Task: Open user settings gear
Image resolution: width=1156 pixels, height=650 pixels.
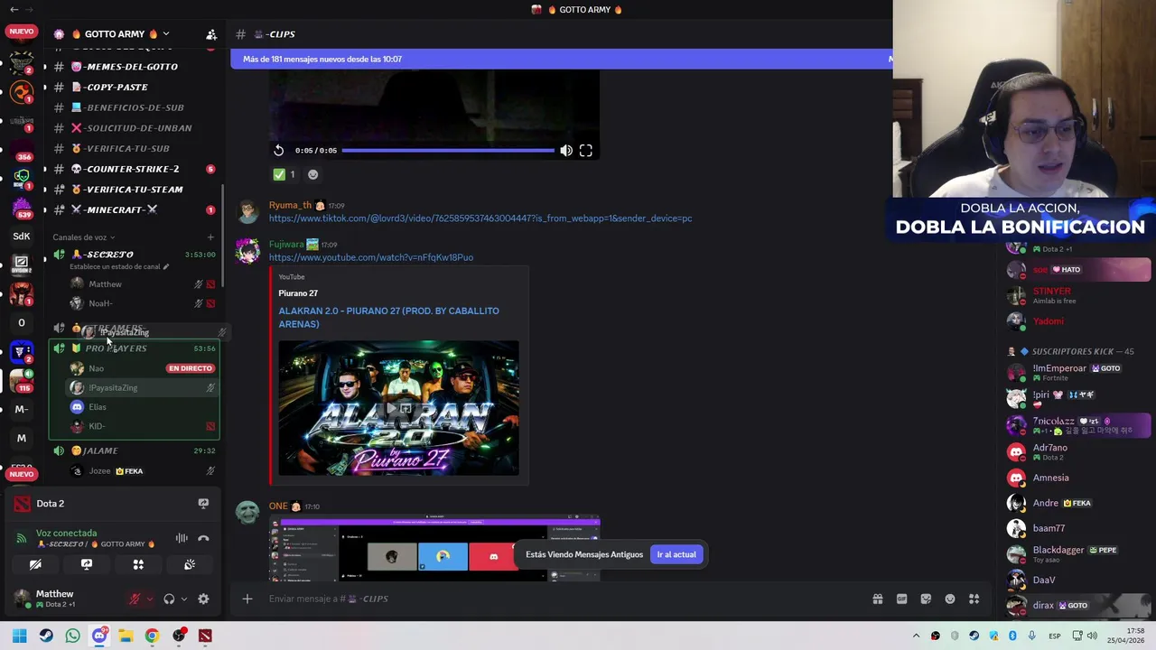Action: 203,599
